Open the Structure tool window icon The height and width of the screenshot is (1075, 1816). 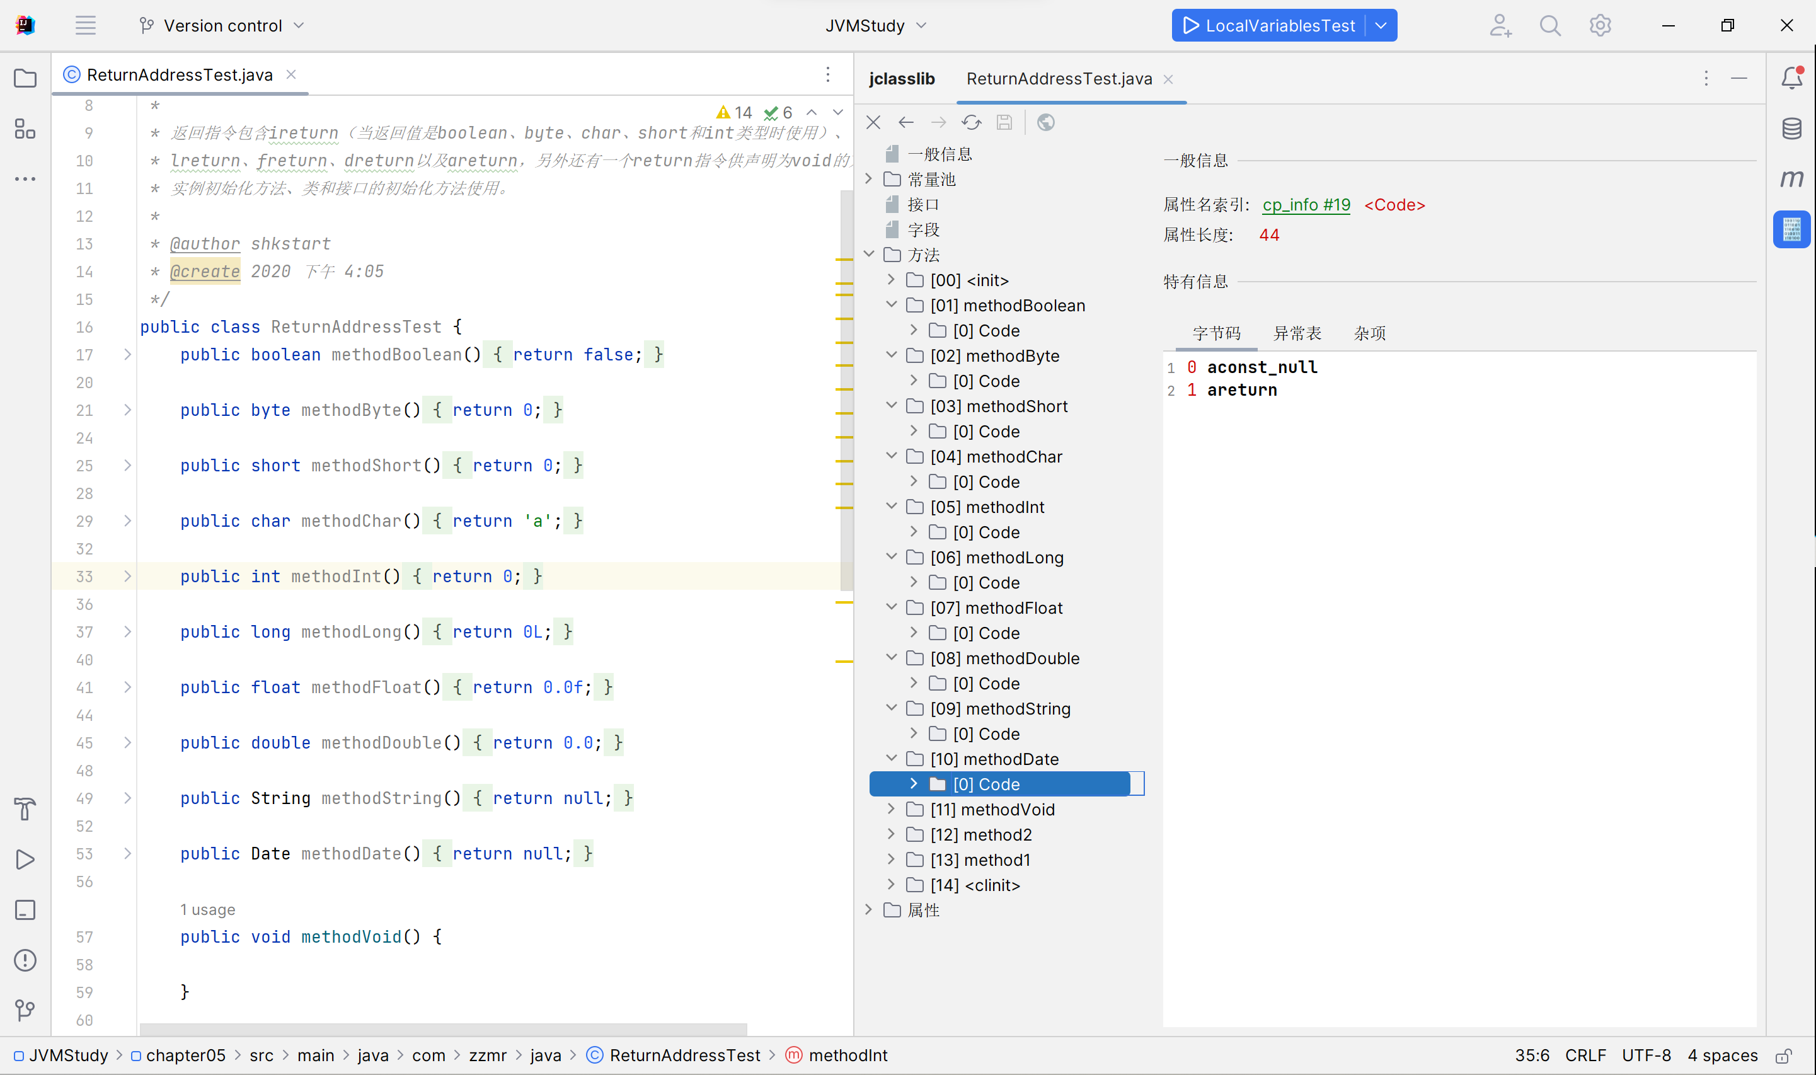[x=25, y=129]
